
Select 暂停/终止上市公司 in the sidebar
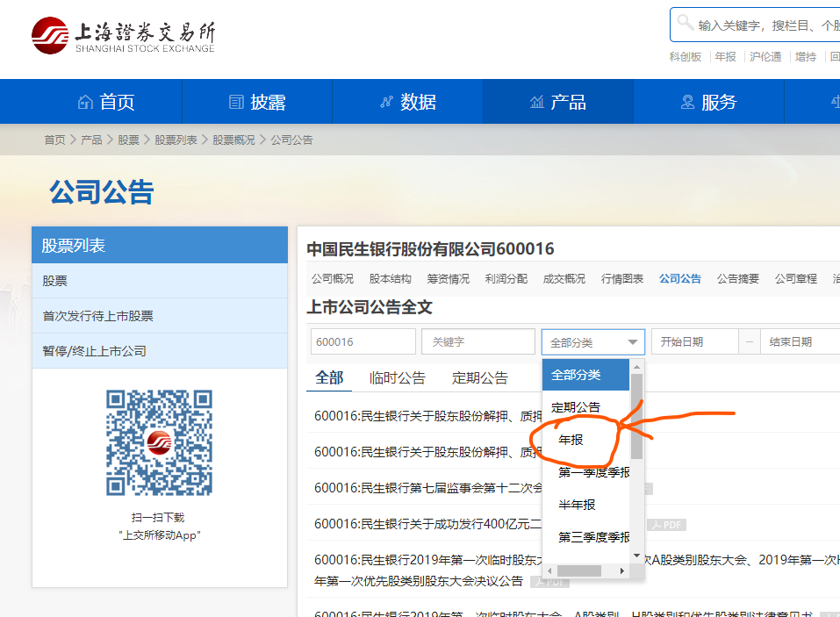pyautogui.click(x=160, y=351)
